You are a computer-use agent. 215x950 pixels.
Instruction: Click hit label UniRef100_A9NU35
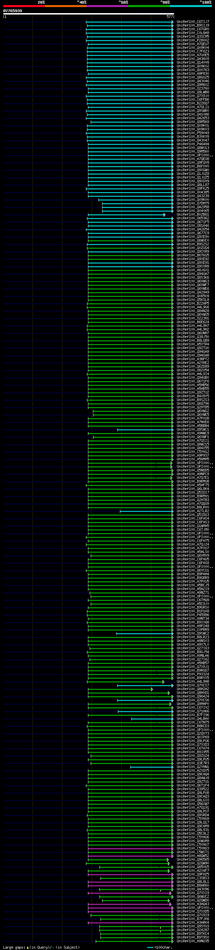click(192, 941)
